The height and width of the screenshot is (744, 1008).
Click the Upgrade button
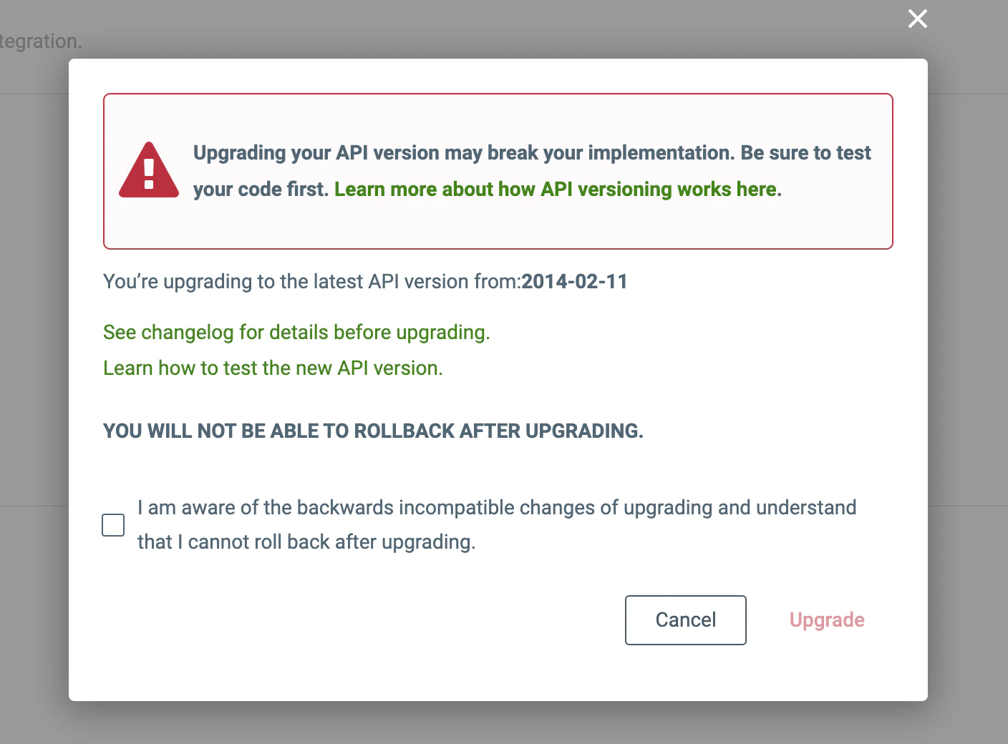pyautogui.click(x=826, y=620)
